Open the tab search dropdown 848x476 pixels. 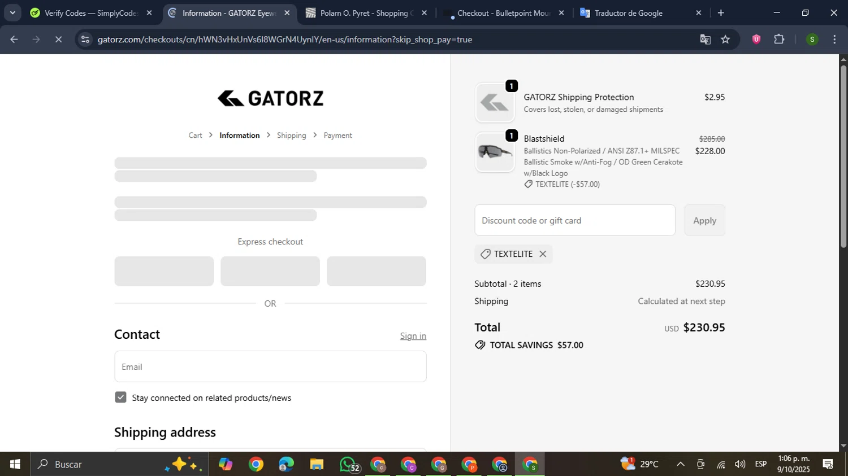tap(12, 13)
